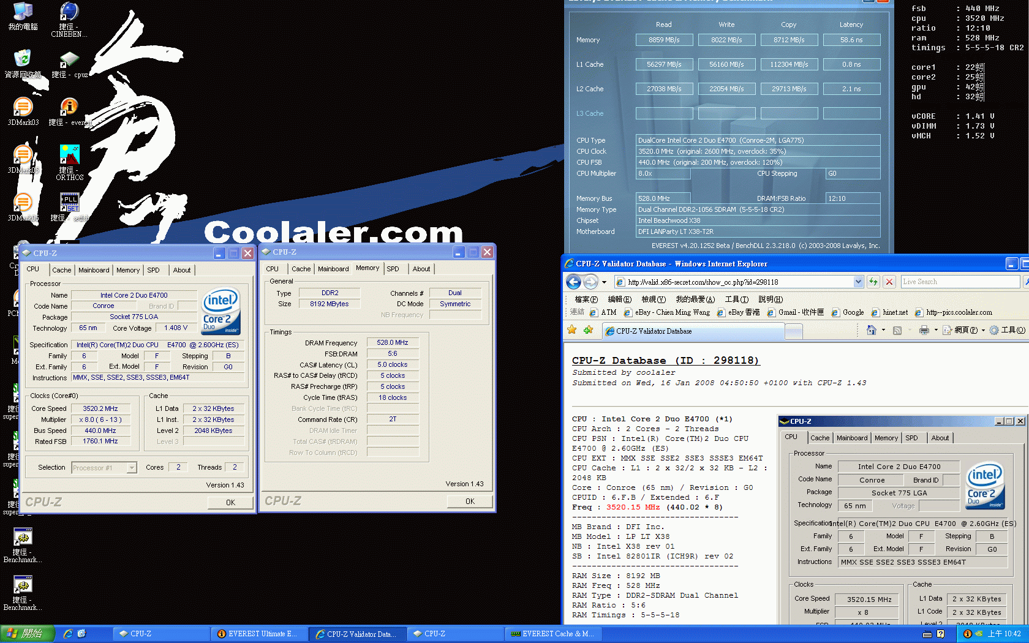Image resolution: width=1029 pixels, height=643 pixels.
Task: Switch to Mainboard tab in left CPU-Z window
Action: point(94,270)
